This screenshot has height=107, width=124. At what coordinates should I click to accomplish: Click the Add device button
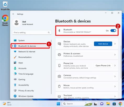103,44
